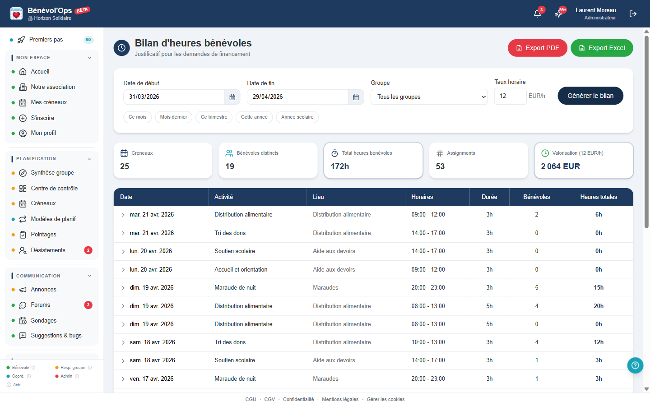The height and width of the screenshot is (406, 650).
Task: Click the Notre association building icon
Action: [x=23, y=87]
